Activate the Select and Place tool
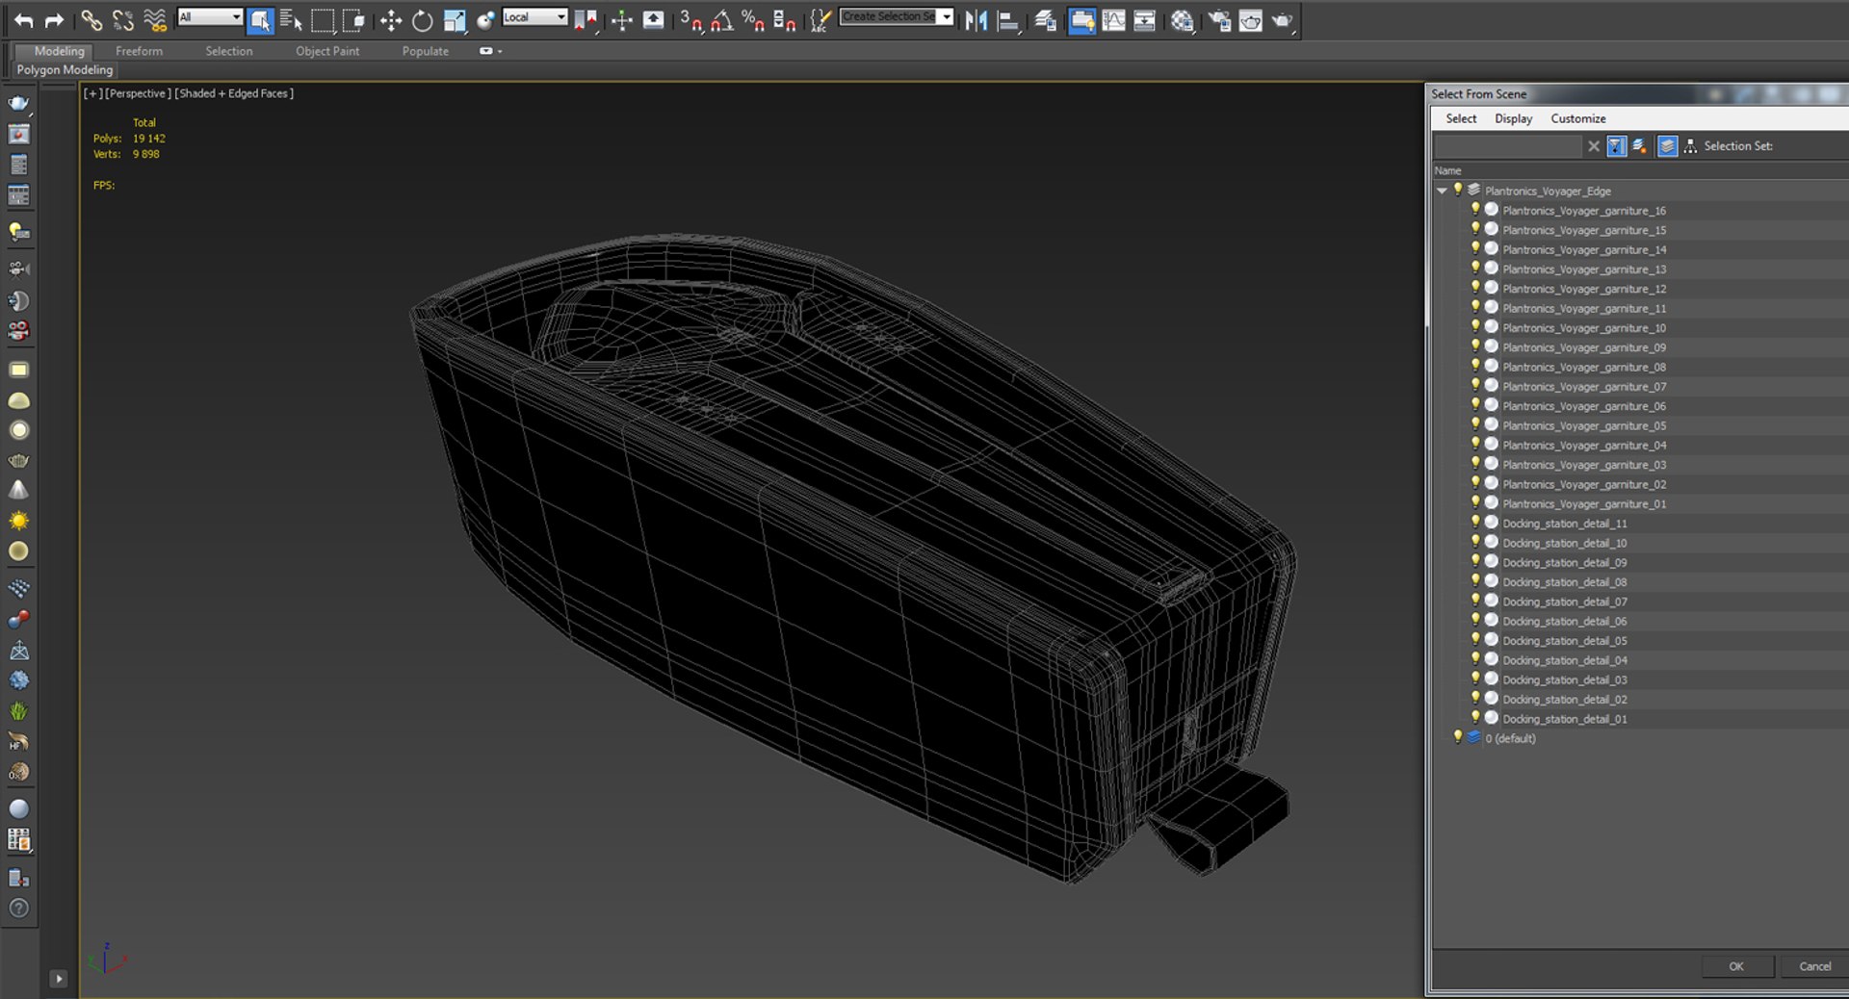Screen dimensions: 1849x999 tap(485, 20)
